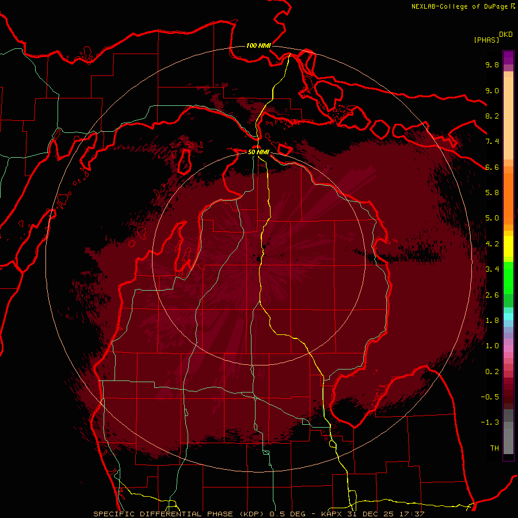Image resolution: width=518 pixels, height=518 pixels.
Task: Click the -0.5 value on the color scale
Action: coord(490,397)
